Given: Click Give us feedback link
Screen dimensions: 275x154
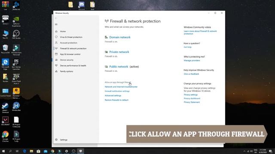Looking at the screenshot, I should tap(191, 74).
